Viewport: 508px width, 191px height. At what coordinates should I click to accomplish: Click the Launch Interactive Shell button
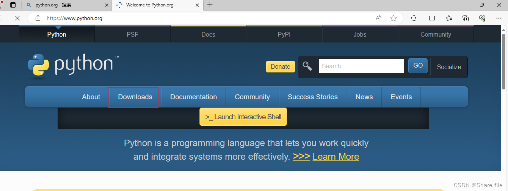tap(243, 117)
